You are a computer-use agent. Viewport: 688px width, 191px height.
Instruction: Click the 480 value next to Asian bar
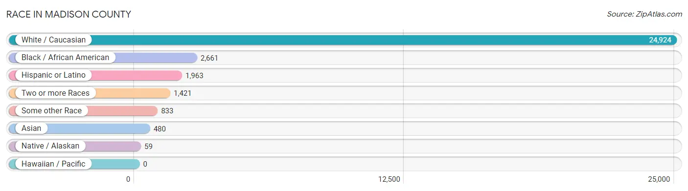click(160, 129)
